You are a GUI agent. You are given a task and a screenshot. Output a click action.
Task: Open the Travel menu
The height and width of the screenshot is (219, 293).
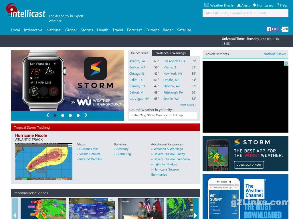[118, 30]
